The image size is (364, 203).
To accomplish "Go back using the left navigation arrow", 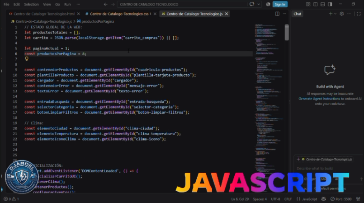I will pyautogui.click(x=105, y=4).
